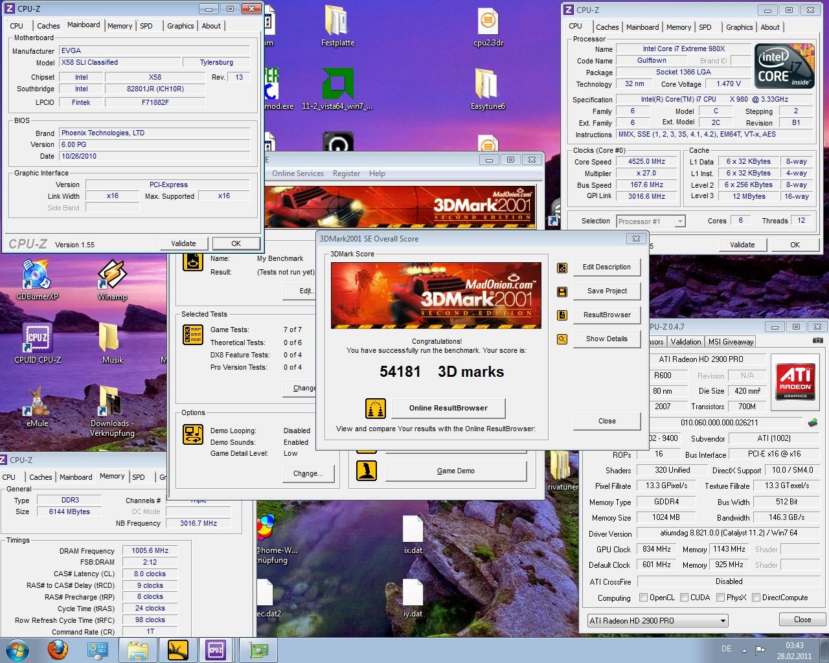Switch to SPD tab in right CPU-Z window
The width and height of the screenshot is (829, 663).
pos(705,27)
